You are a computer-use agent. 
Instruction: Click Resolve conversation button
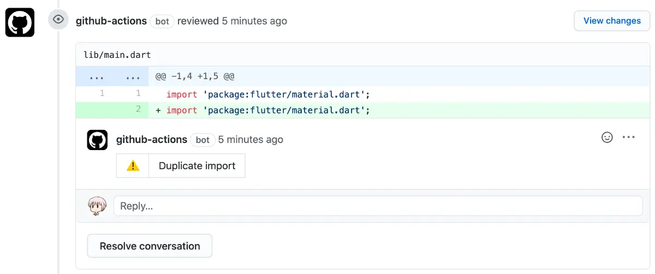click(150, 246)
